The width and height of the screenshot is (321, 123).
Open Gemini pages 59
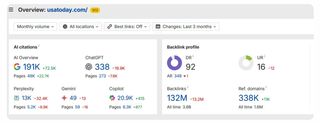coord(77,107)
